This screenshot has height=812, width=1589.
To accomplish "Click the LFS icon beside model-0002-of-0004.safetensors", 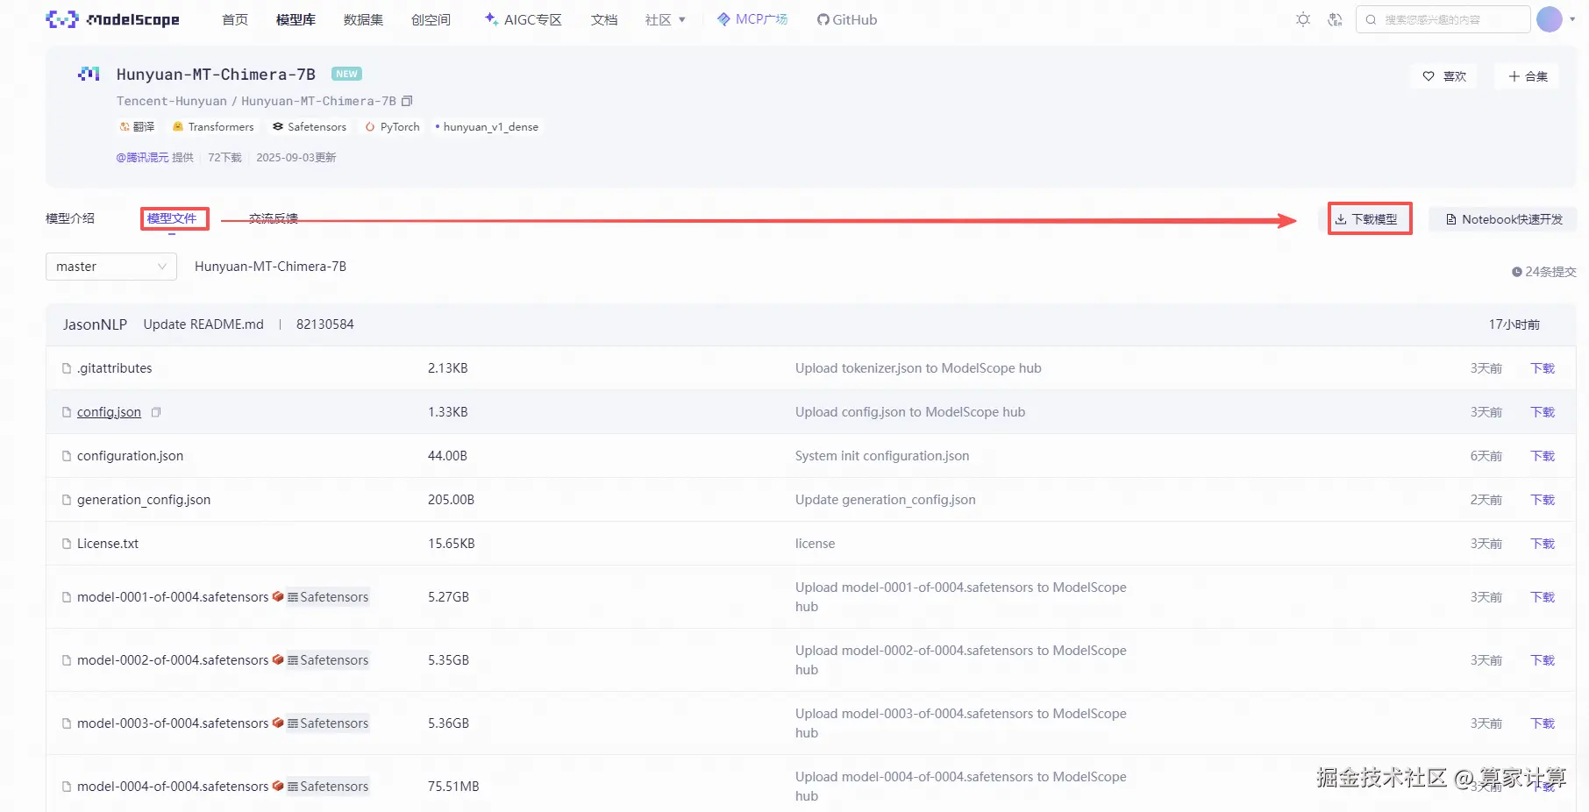I will point(278,659).
